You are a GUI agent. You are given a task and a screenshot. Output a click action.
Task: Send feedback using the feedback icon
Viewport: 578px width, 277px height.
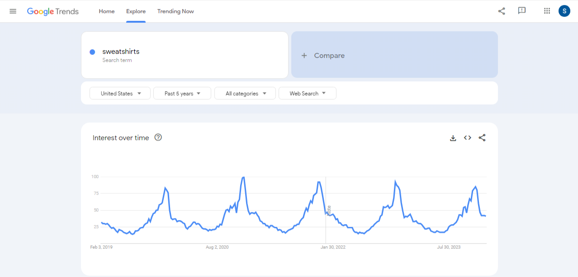tap(522, 11)
